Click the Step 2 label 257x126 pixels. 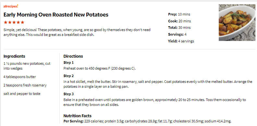click(x=68, y=76)
